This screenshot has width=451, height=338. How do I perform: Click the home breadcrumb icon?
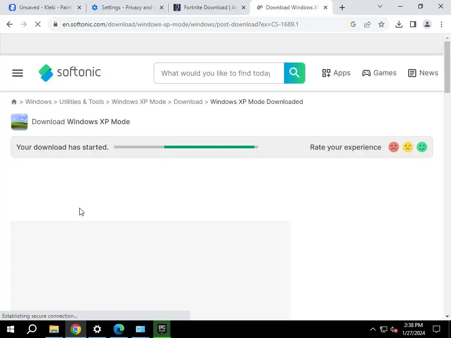click(x=14, y=102)
